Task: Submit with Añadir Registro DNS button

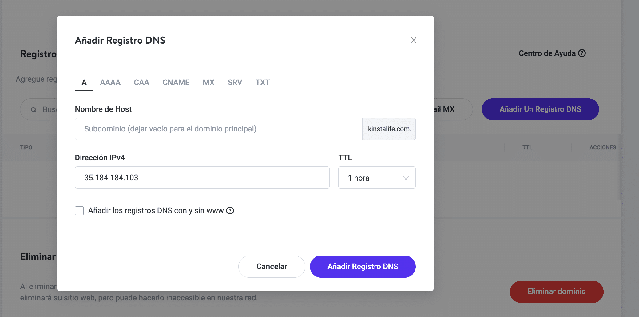Action: click(363, 266)
